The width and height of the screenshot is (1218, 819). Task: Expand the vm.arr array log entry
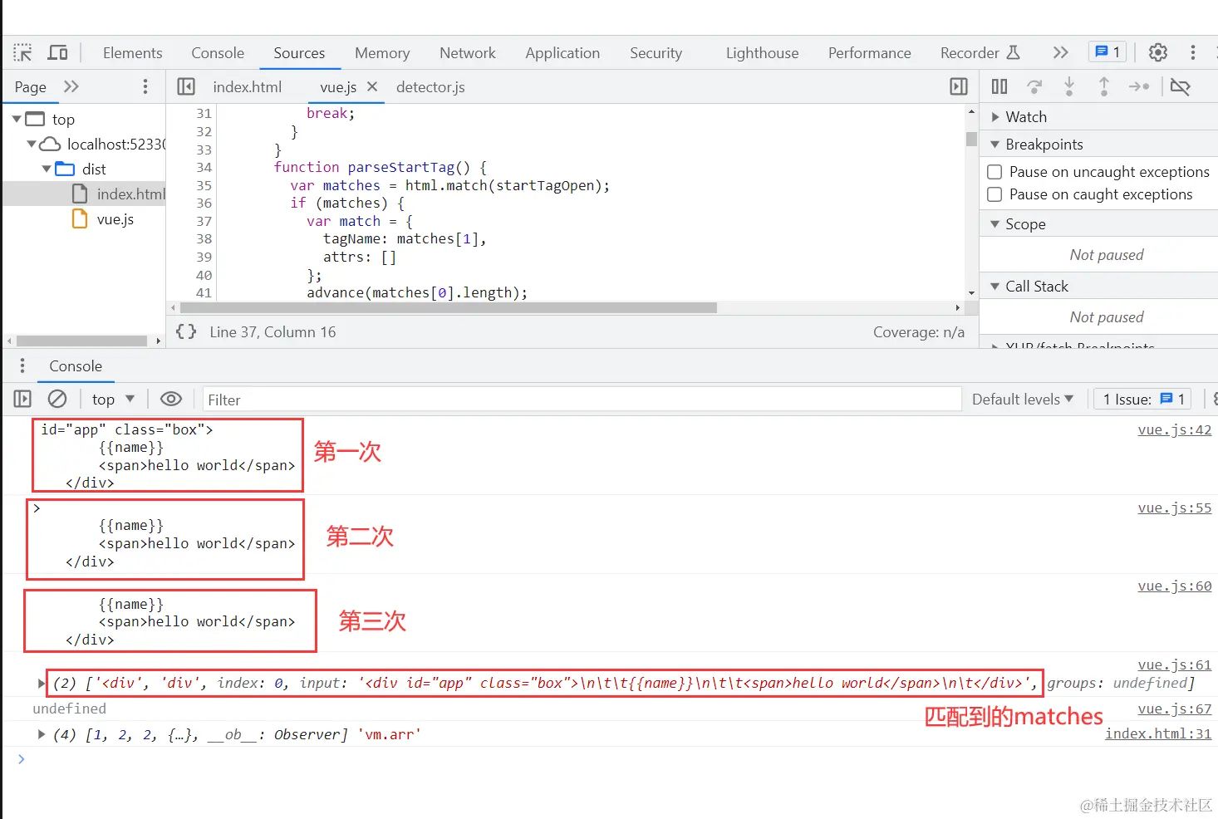[x=41, y=734]
